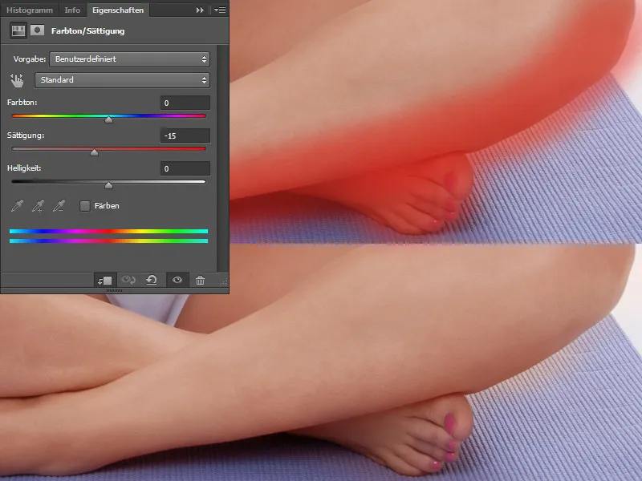The image size is (642, 481).
Task: Click the panel's vertical scrollbar
Action: (x=222, y=157)
